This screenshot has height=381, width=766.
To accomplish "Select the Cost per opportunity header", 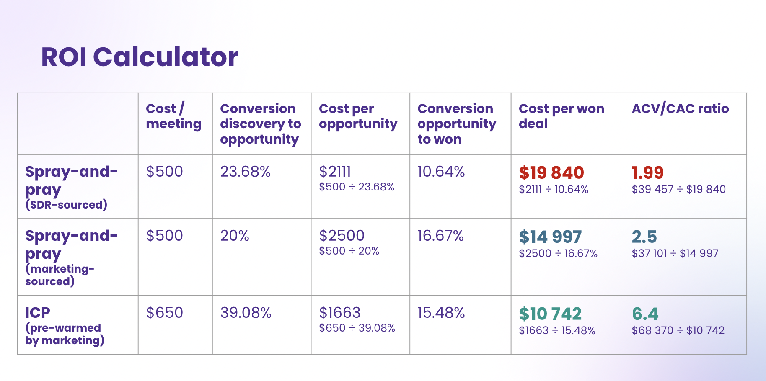I will (358, 116).
